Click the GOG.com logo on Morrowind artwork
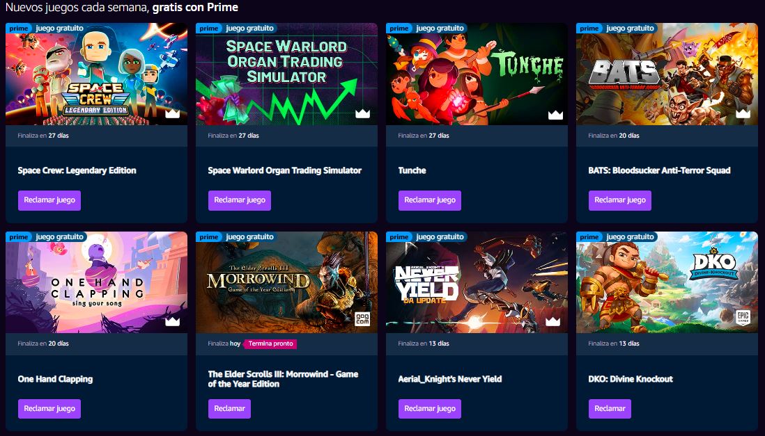This screenshot has width=765, height=436. click(x=362, y=320)
